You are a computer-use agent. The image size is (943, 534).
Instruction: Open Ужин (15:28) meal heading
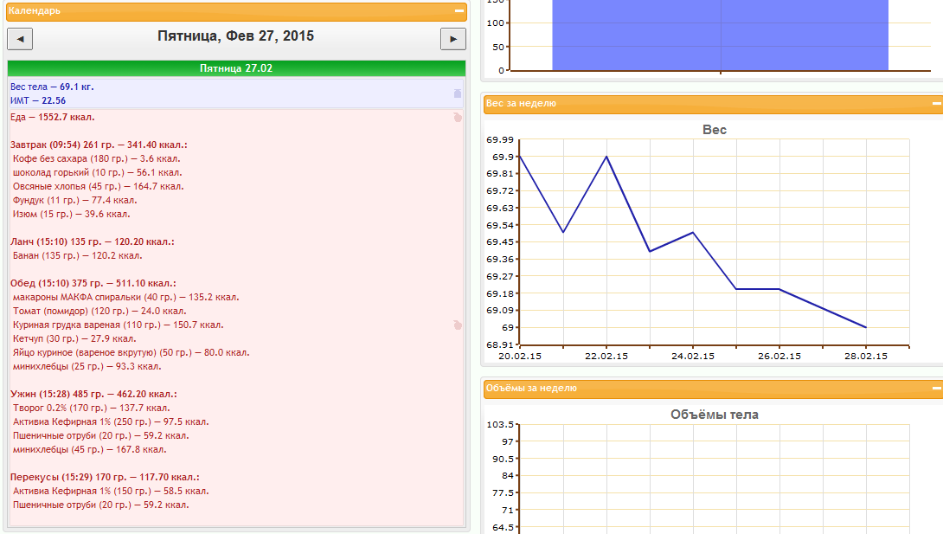(93, 395)
